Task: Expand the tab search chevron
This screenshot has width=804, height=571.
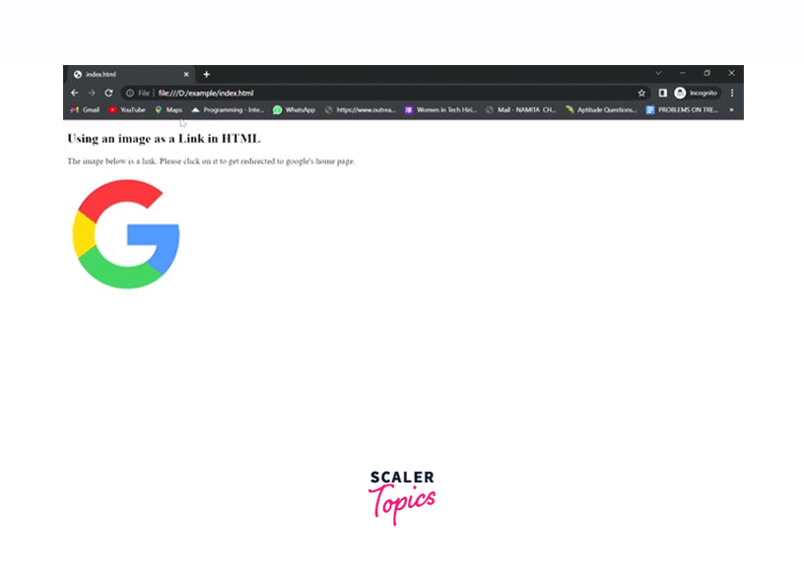Action: (658, 73)
